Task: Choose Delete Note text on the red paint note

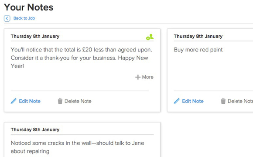Action: [240, 101]
